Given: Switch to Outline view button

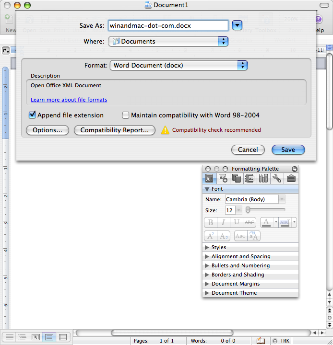Looking at the screenshot, I should (x=23, y=337).
